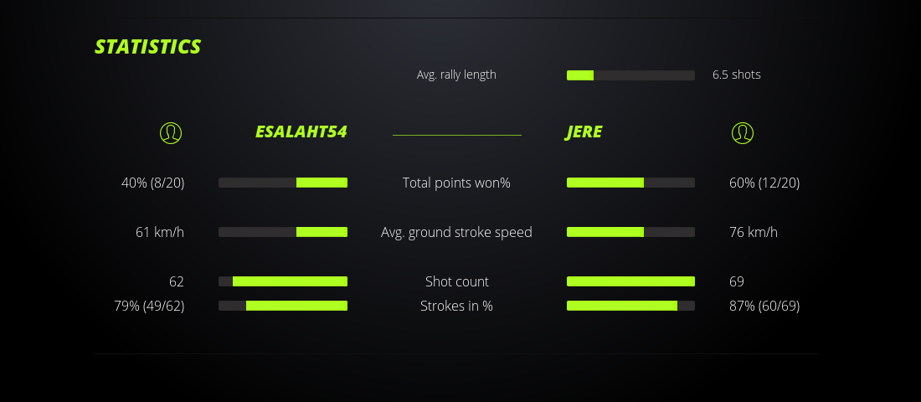The image size is (921, 402).
Task: Click the 6.5 shots value
Action: (737, 75)
